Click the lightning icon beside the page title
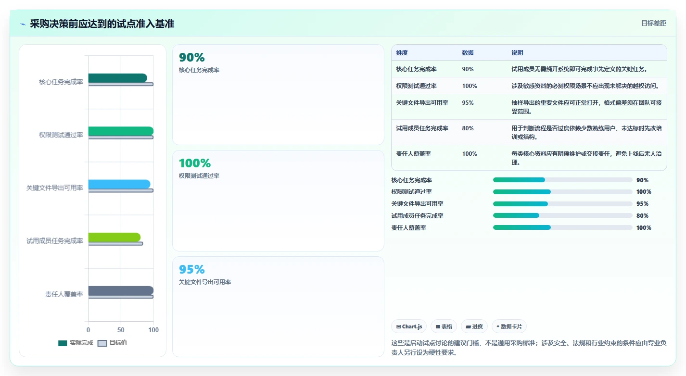 click(23, 24)
